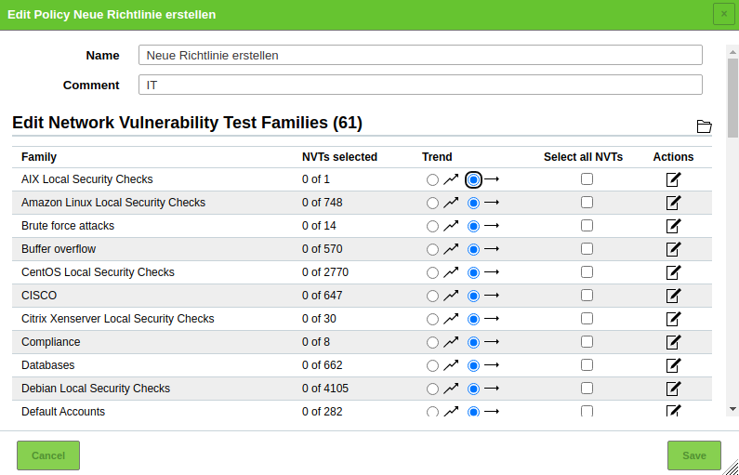This screenshot has width=739, height=475.
Task: Edit Amazon Linux Local Security Checks family
Action: 673,203
